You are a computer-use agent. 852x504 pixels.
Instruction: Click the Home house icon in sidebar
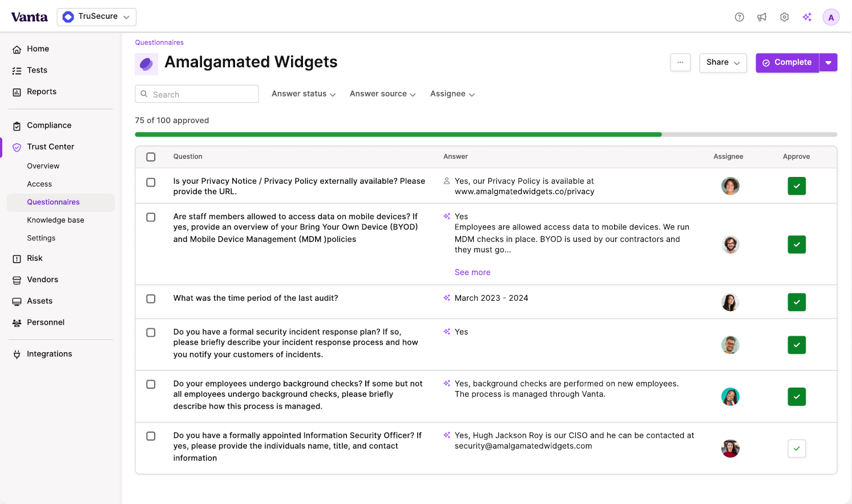[x=17, y=50]
